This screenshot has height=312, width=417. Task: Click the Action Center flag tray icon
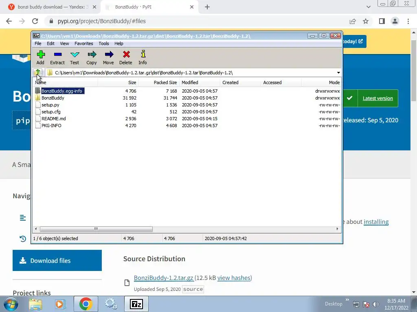coord(366,304)
